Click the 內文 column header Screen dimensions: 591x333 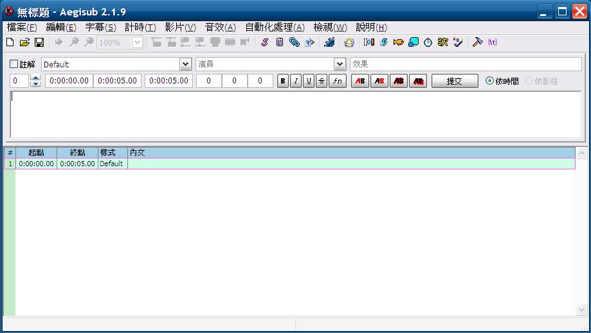pos(351,153)
